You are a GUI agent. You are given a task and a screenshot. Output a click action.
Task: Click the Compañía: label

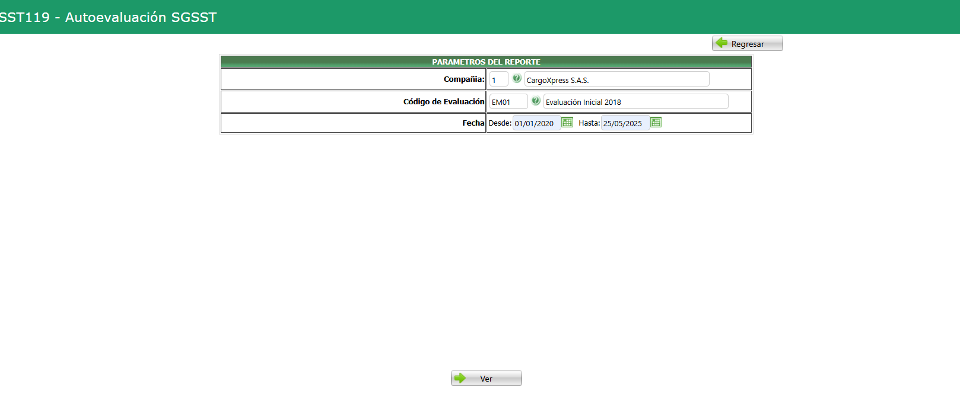click(464, 79)
